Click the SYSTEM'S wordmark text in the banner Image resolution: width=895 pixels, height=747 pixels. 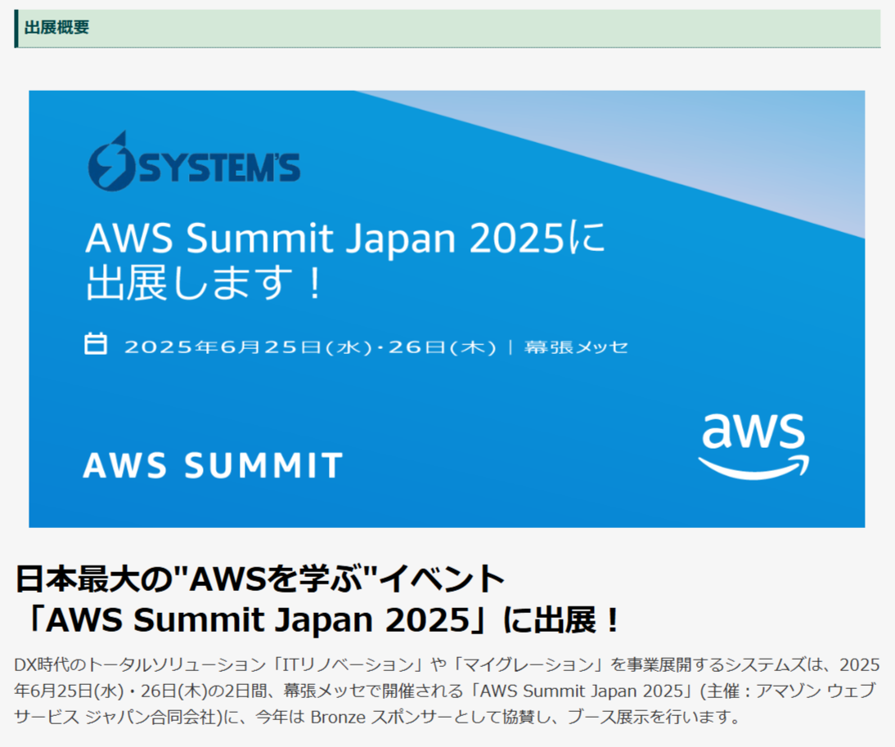pos(220,168)
